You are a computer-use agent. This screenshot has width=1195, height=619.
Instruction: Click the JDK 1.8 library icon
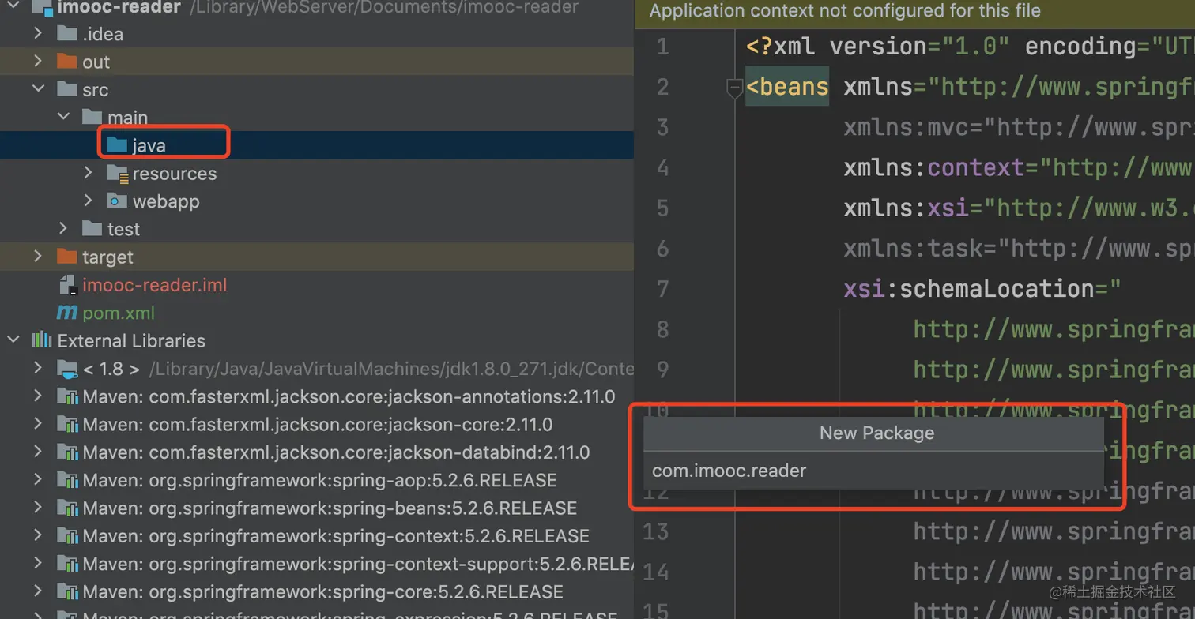pos(67,369)
